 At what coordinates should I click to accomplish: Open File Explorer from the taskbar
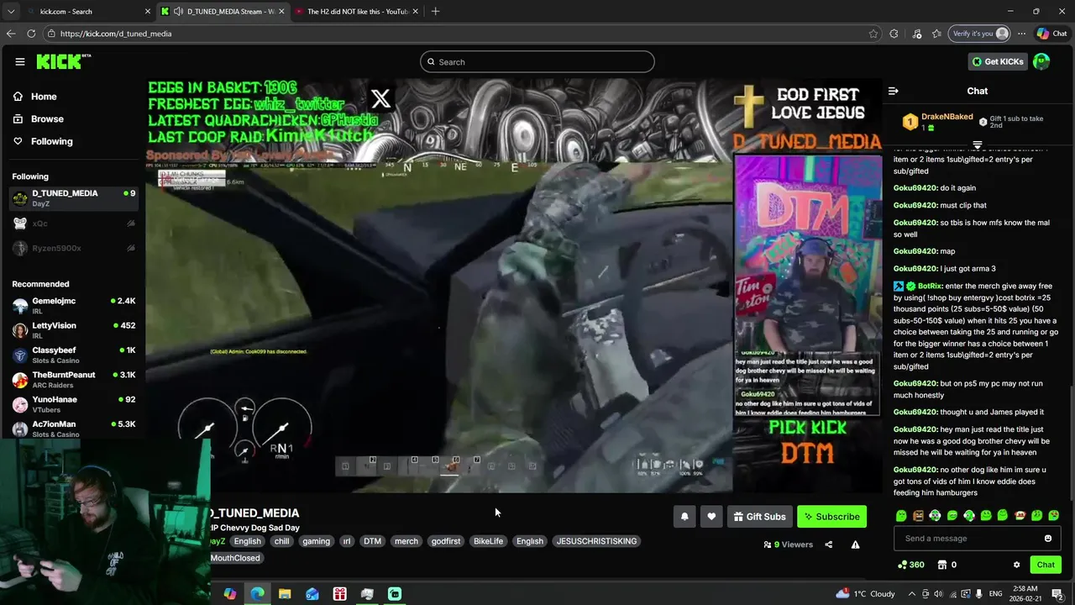click(x=285, y=594)
